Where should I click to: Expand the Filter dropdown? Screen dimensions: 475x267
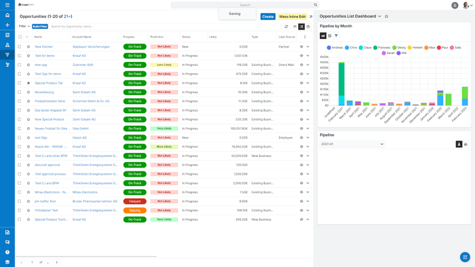coord(24,26)
